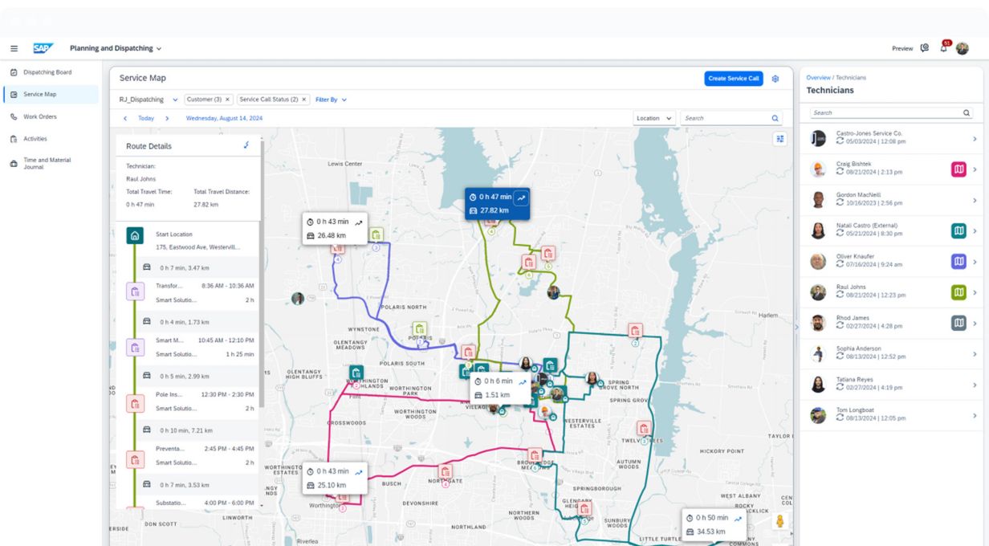
Task: Open the hamburger navigation menu
Action: coord(14,48)
